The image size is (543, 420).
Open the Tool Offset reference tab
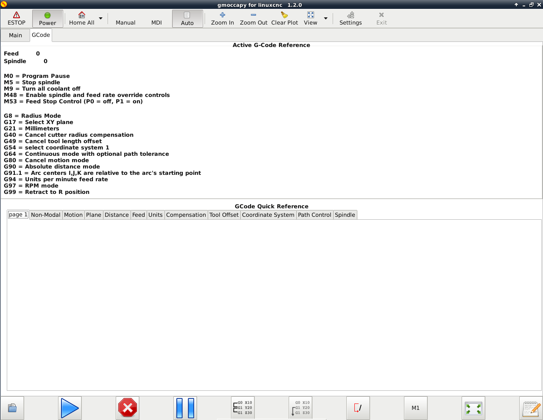pyautogui.click(x=224, y=215)
